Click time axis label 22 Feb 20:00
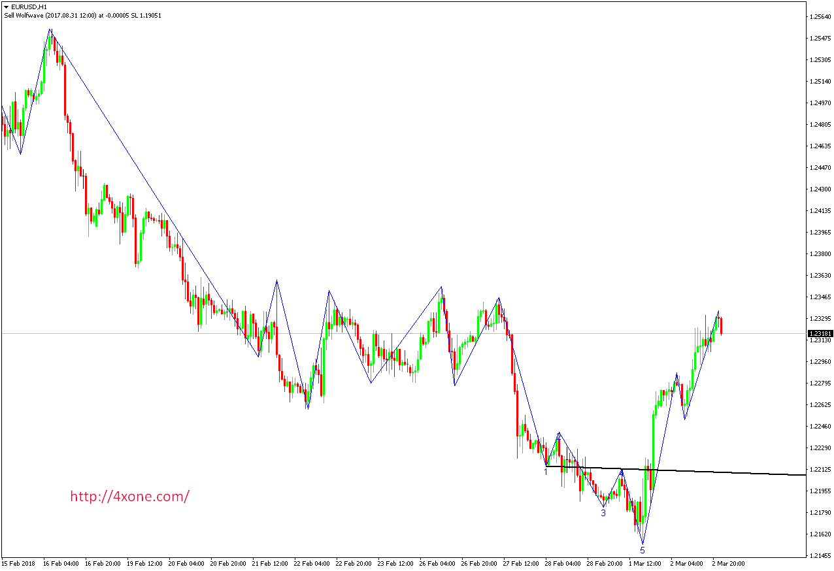This screenshot has width=834, height=571. [354, 563]
